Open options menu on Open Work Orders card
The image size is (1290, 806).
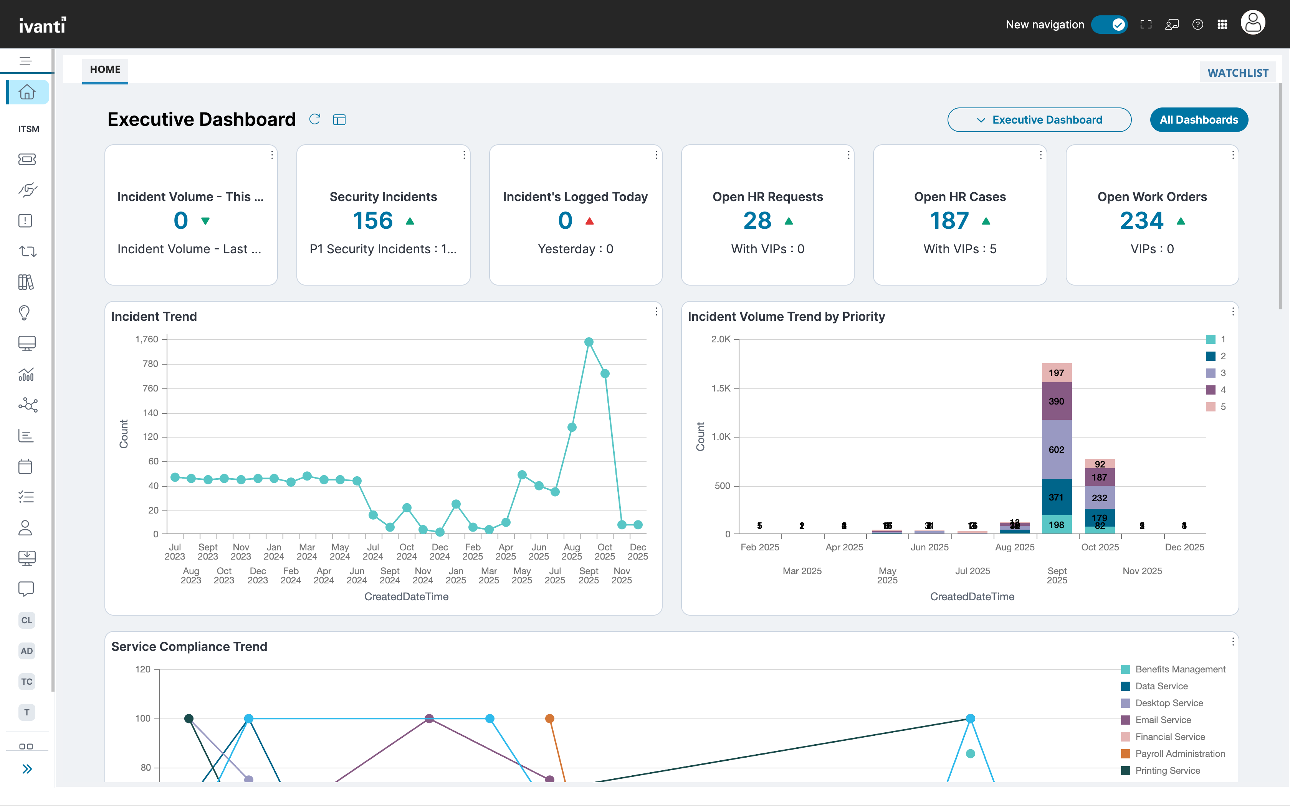(1233, 155)
